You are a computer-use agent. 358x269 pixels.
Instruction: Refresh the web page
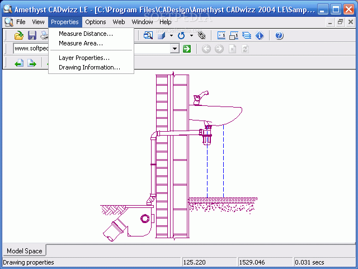point(245,49)
